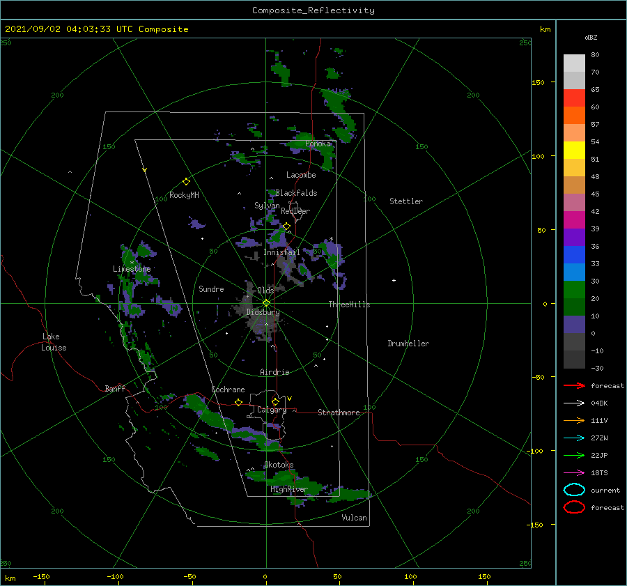This screenshot has height=586, width=627.
Task: Select the red forecast oval icon
Action: pos(574,507)
